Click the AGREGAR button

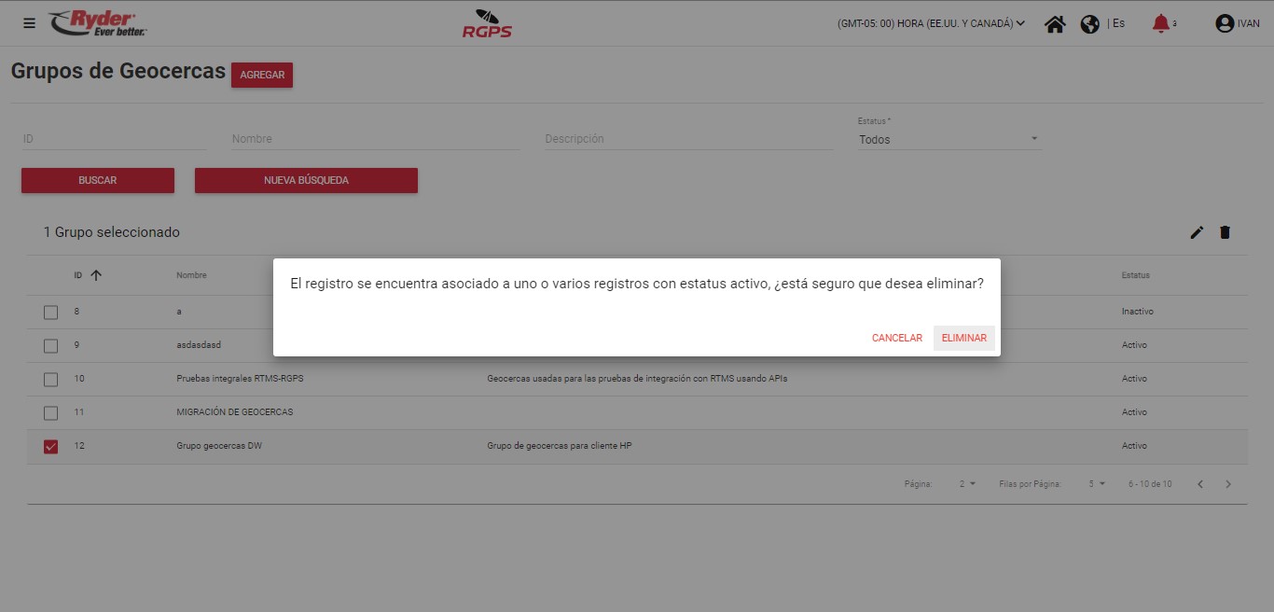262,76
